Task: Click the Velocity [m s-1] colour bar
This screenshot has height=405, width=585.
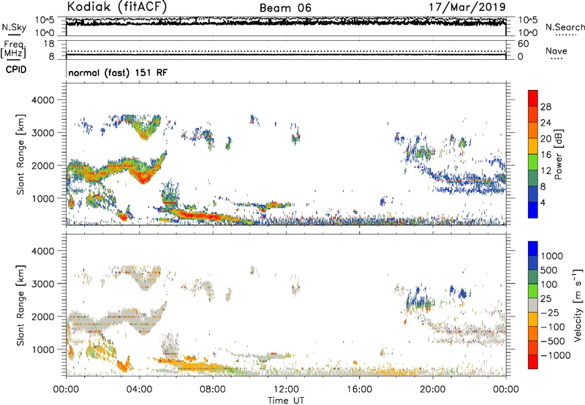Action: point(533,305)
